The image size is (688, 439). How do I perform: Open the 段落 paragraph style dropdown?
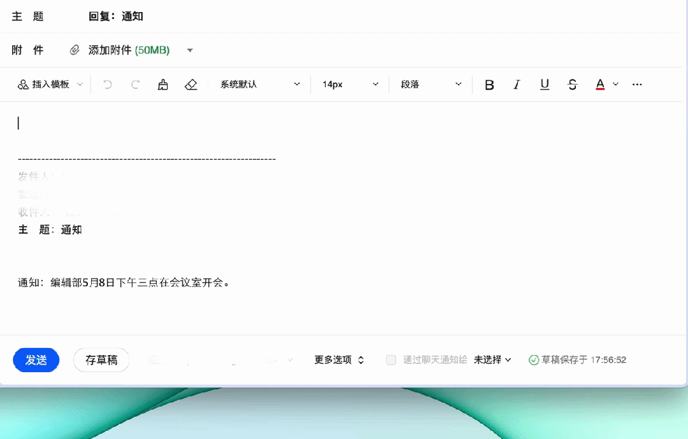431,84
